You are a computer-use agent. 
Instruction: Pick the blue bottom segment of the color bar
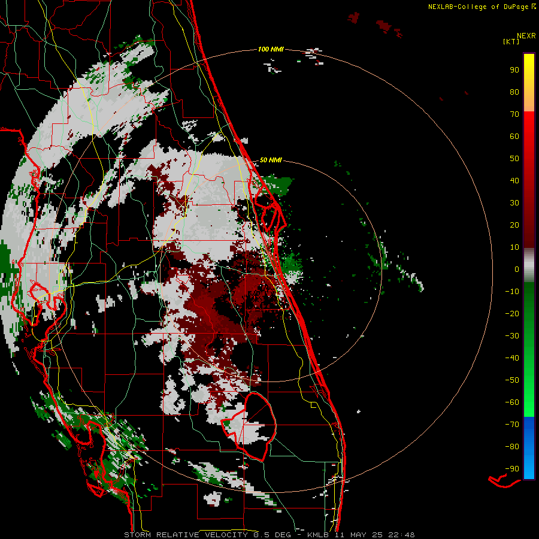(x=529, y=448)
